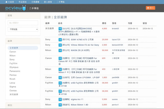Filter by Ricoh brand in sidebar
Image resolution: width=164 pixels, height=109 pixels.
pyautogui.click(x=12, y=79)
